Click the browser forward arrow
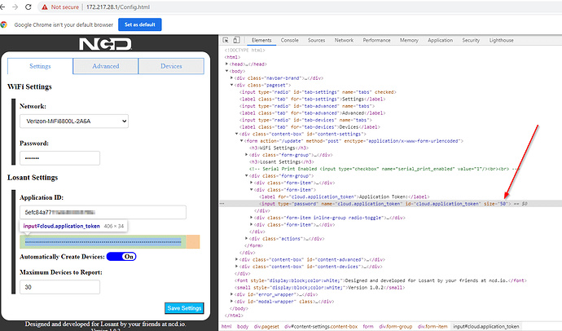 [x=15, y=7]
